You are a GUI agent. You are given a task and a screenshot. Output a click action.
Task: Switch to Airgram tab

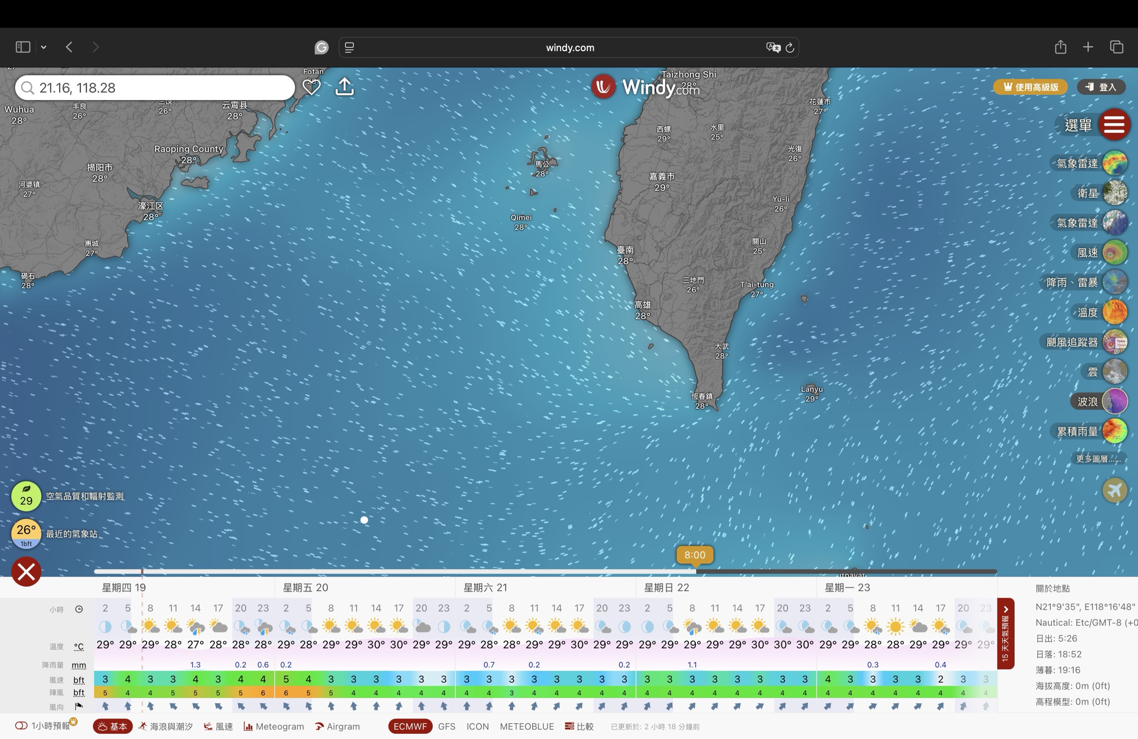[x=337, y=726]
